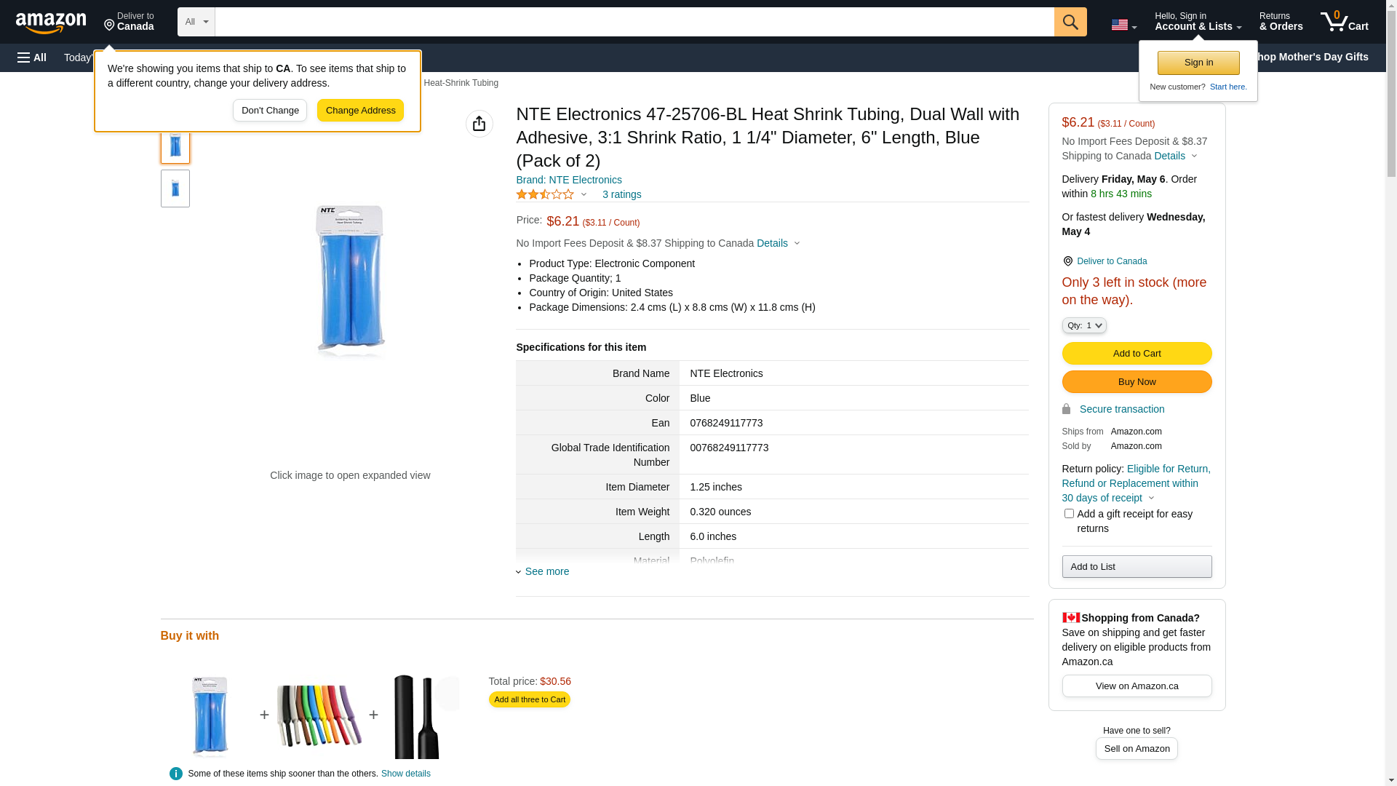Open Returns & Orders

[1281, 22]
